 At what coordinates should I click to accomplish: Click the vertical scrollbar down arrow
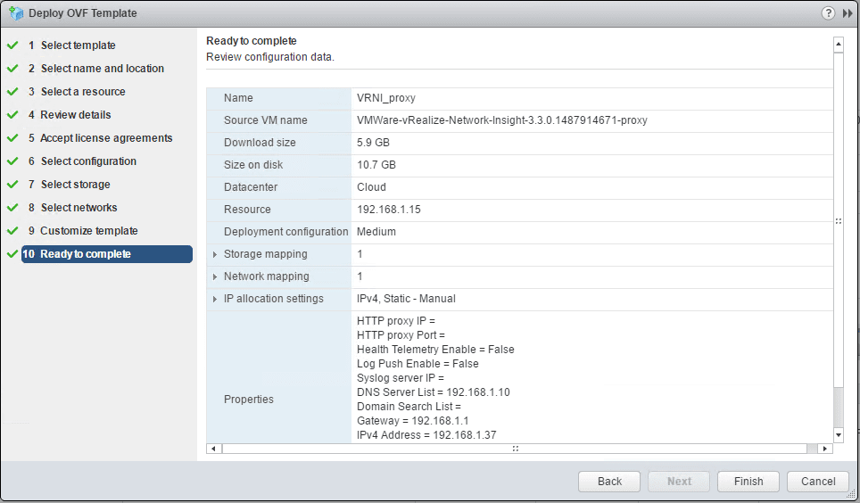(x=838, y=434)
